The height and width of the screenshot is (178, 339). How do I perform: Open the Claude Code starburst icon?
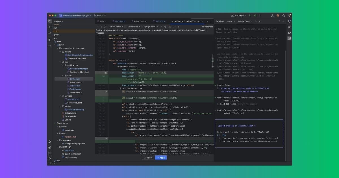tap(278, 16)
